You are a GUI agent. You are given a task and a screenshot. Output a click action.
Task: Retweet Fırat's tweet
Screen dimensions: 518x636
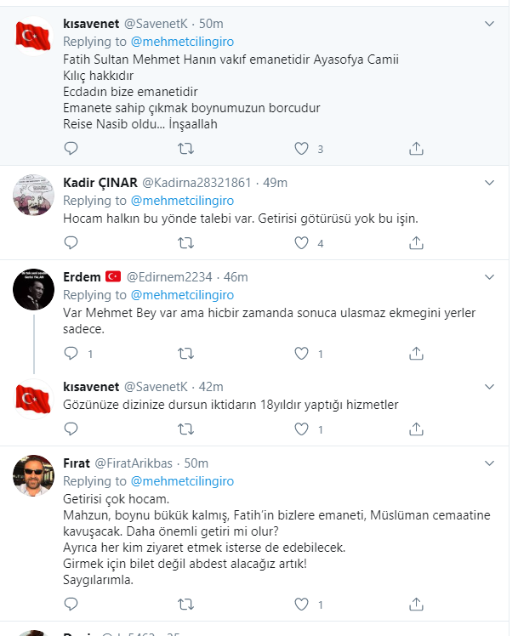[185, 605]
